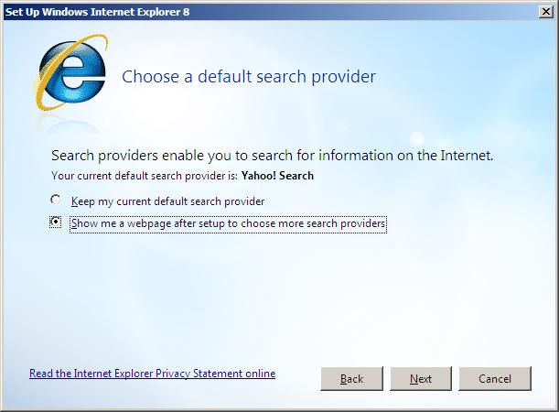This screenshot has width=559, height=412.
Task: Click the Choose a default search provider heading
Action: pyautogui.click(x=249, y=77)
